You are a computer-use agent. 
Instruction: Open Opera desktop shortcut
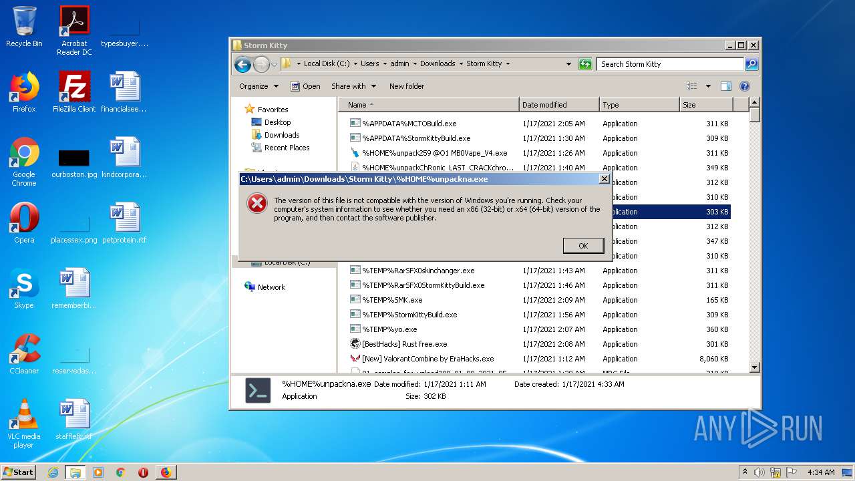(24, 223)
